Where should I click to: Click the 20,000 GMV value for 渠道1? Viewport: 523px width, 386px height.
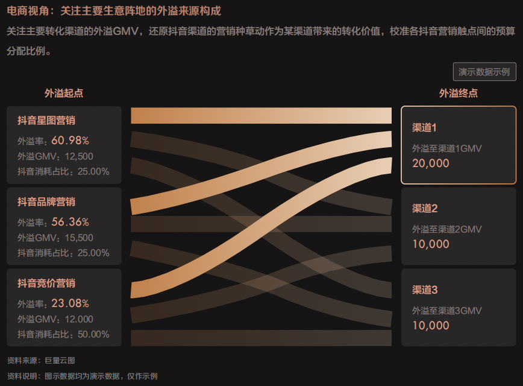pyautogui.click(x=431, y=163)
